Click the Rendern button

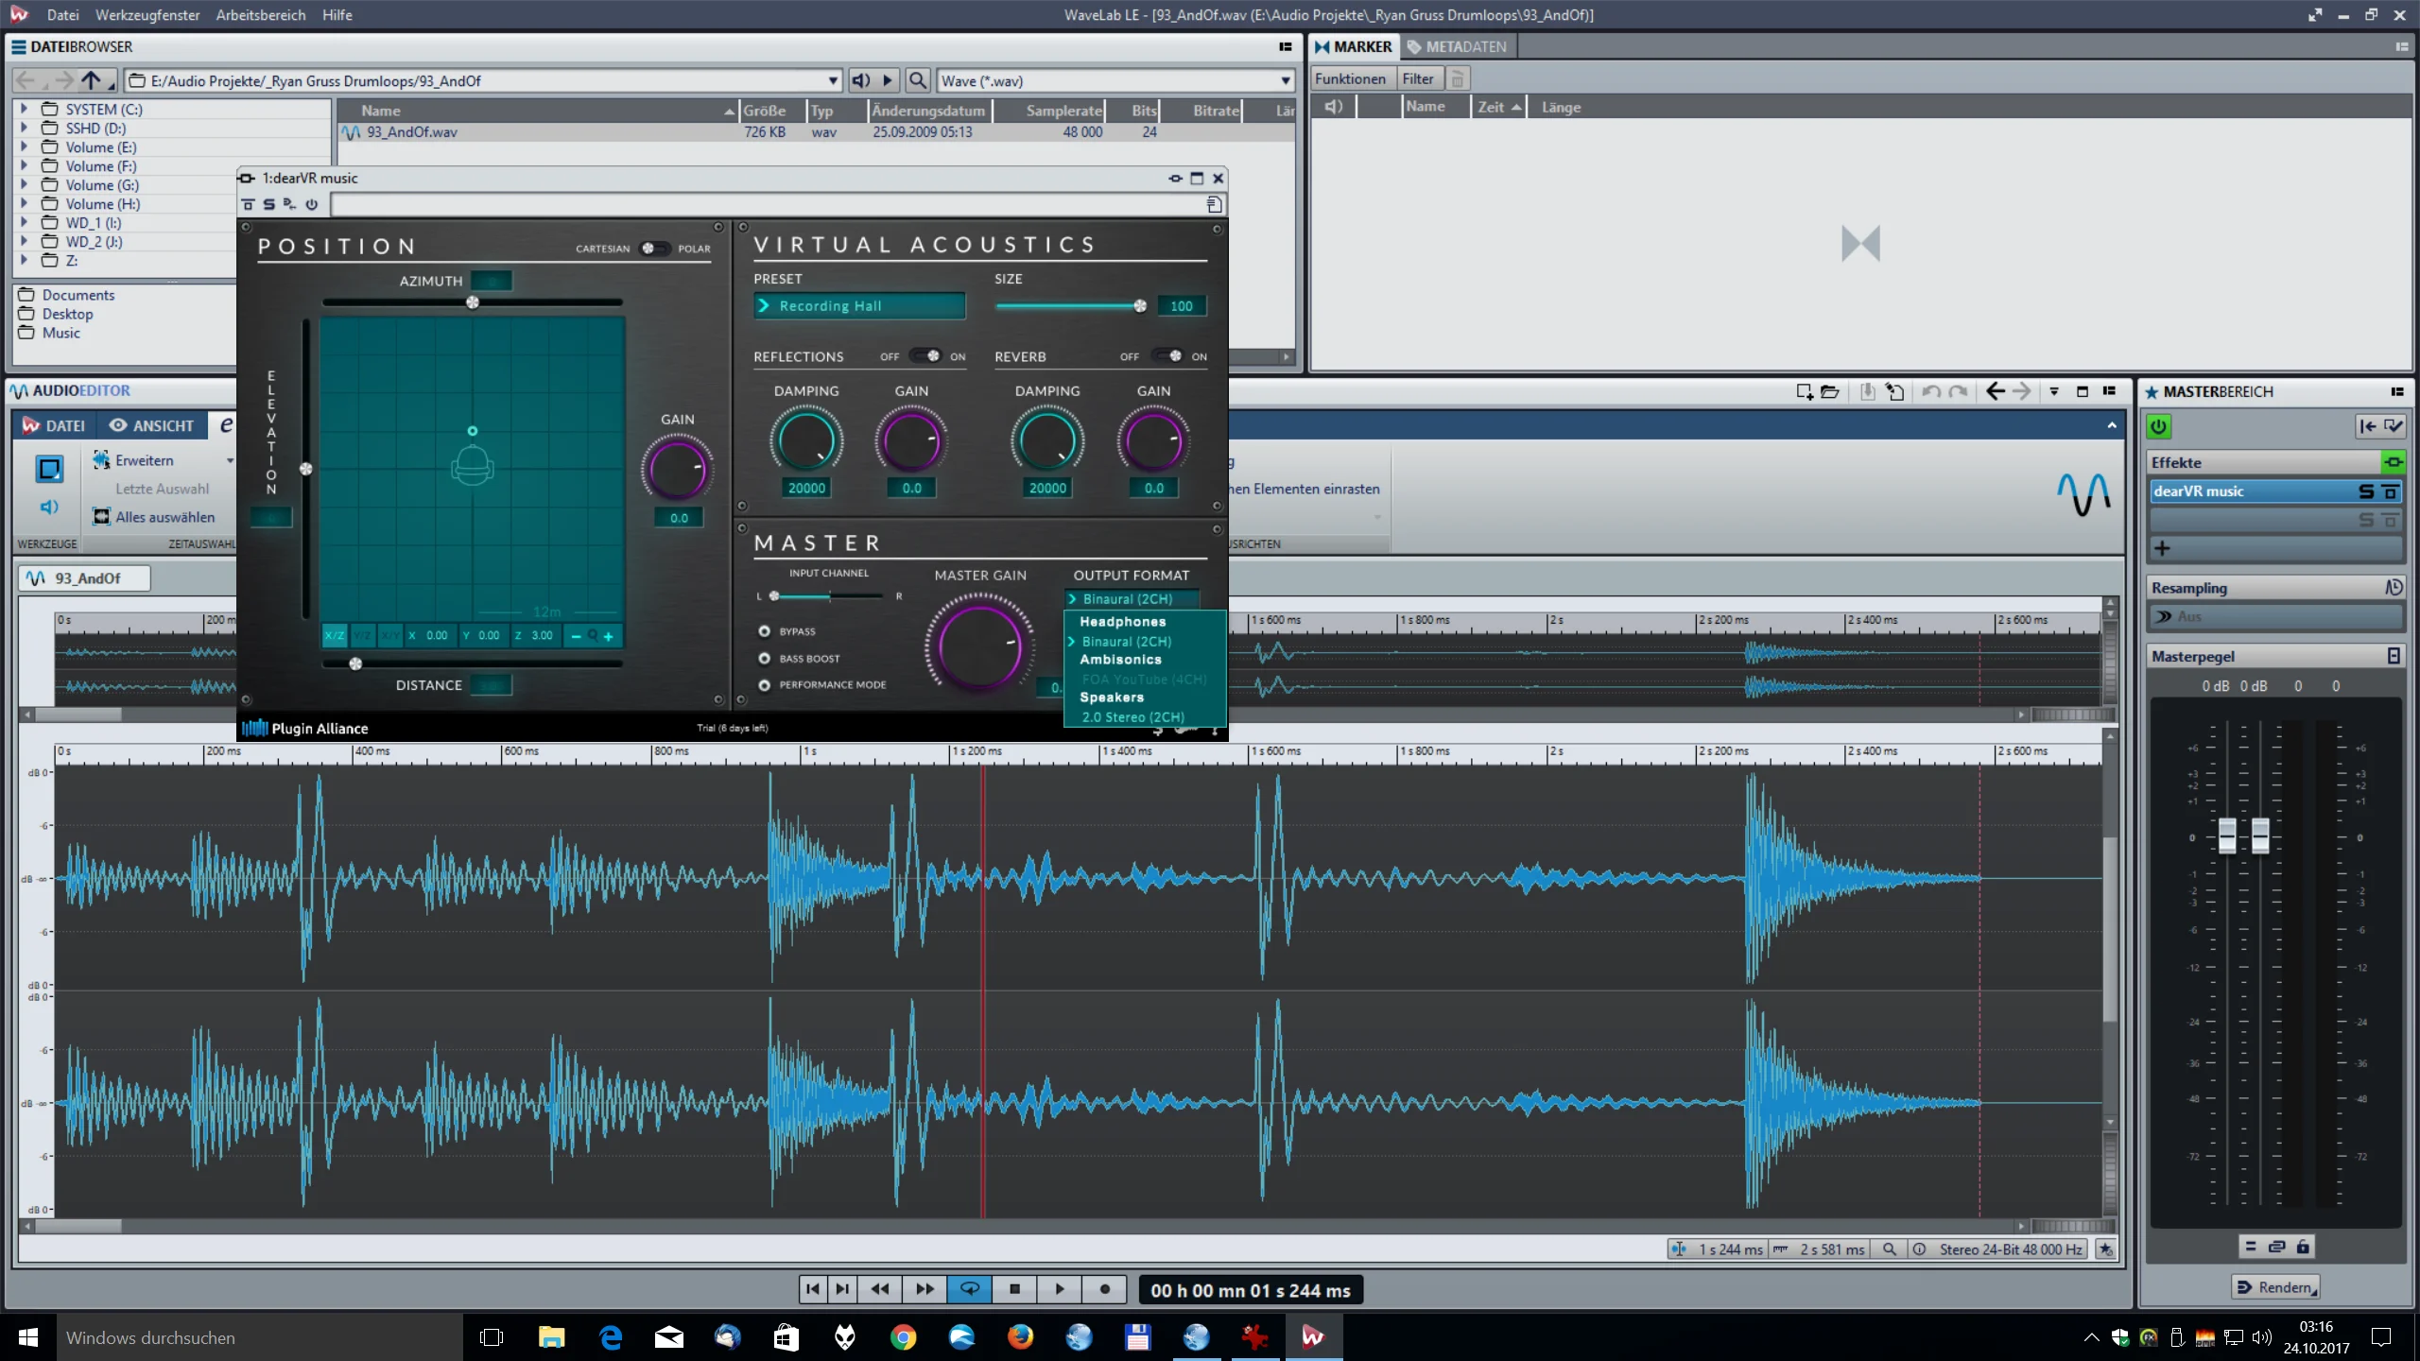[x=2274, y=1287]
